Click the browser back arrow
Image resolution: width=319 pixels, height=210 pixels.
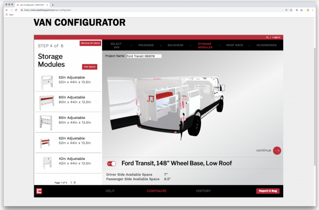(7, 10)
